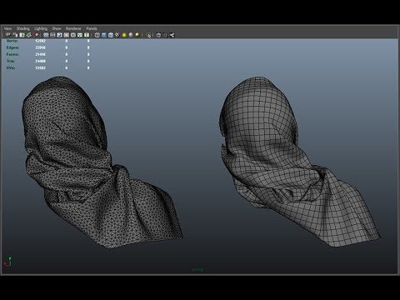Click the Verts label in heads-up display
Image resolution: width=400 pixels, height=300 pixels.
[12, 41]
